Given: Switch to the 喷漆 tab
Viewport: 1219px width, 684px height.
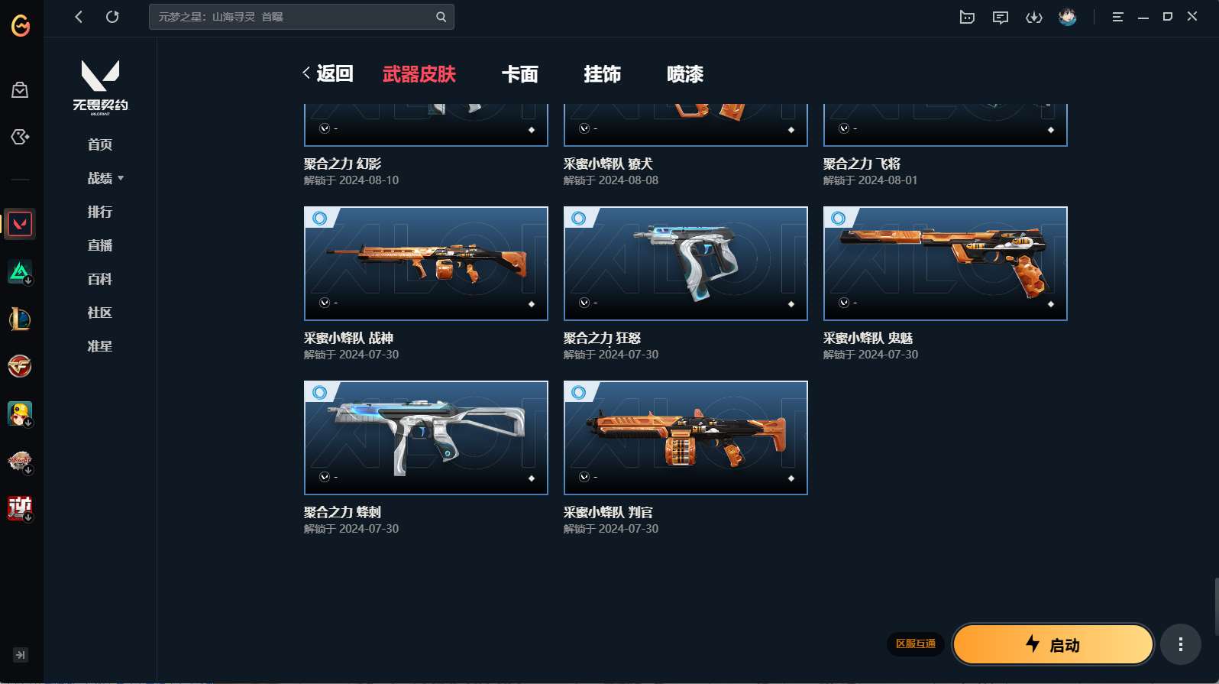Looking at the screenshot, I should pos(685,74).
